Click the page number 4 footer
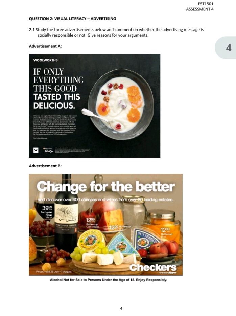 121,308
